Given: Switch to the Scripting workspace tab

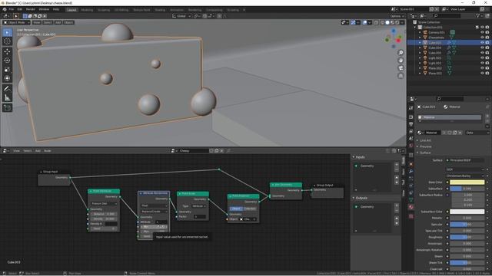Looking at the screenshot, I should tap(233, 10).
